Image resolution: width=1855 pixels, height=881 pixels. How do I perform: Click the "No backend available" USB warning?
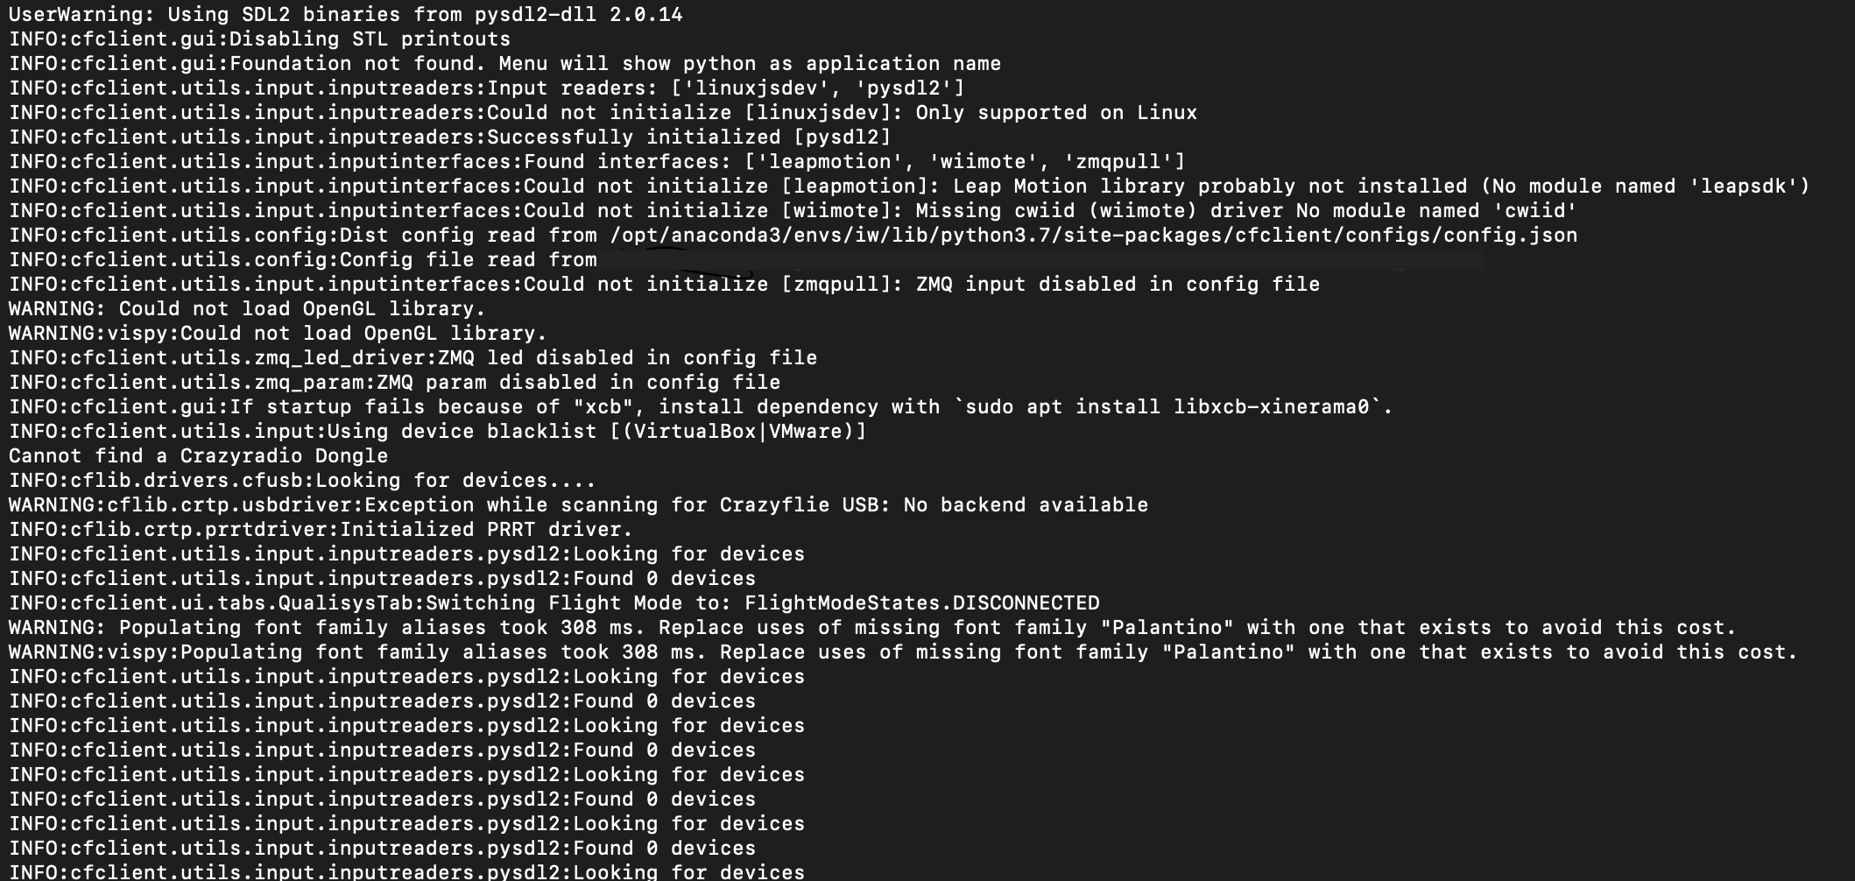(x=578, y=505)
